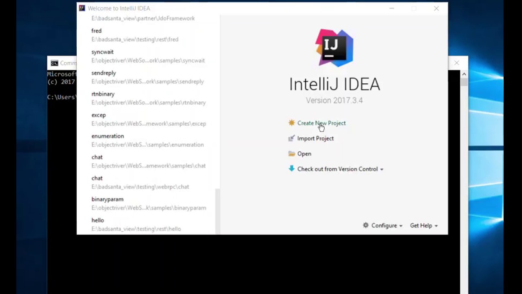Click the Open folder icon
522x294 pixels.
[292, 154]
